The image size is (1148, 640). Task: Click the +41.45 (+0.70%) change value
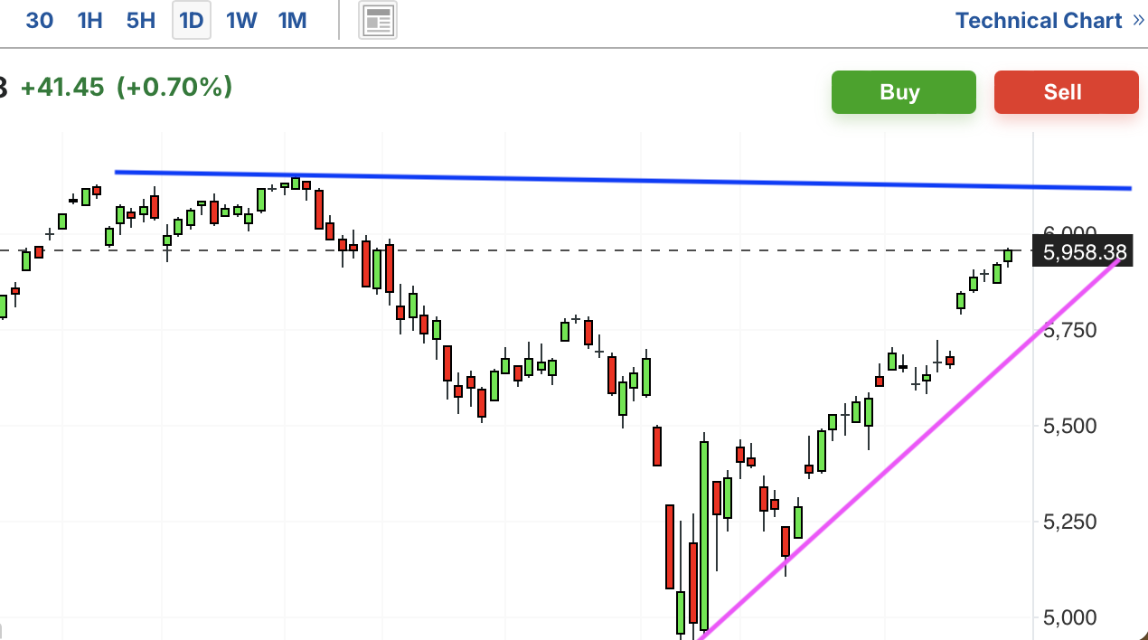tap(127, 88)
